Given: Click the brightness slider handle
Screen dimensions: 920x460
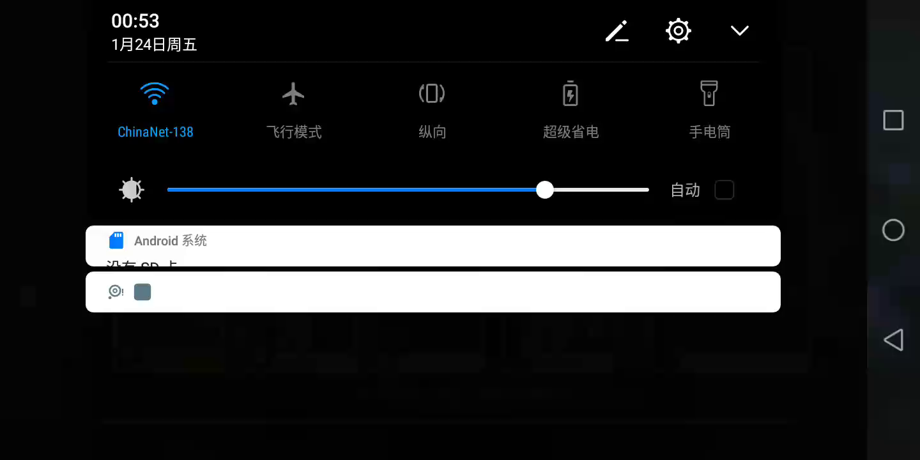Looking at the screenshot, I should tap(544, 190).
